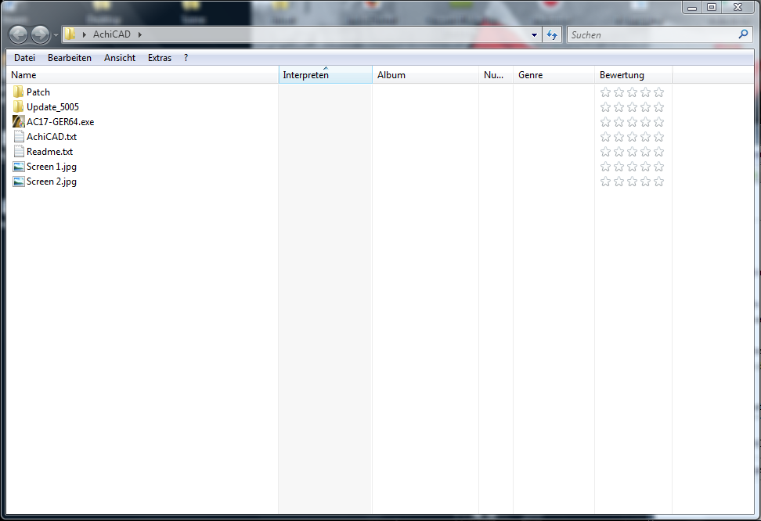Expand the arrow before AchiCAD breadcrumb
The height and width of the screenshot is (521, 761).
click(x=85, y=34)
